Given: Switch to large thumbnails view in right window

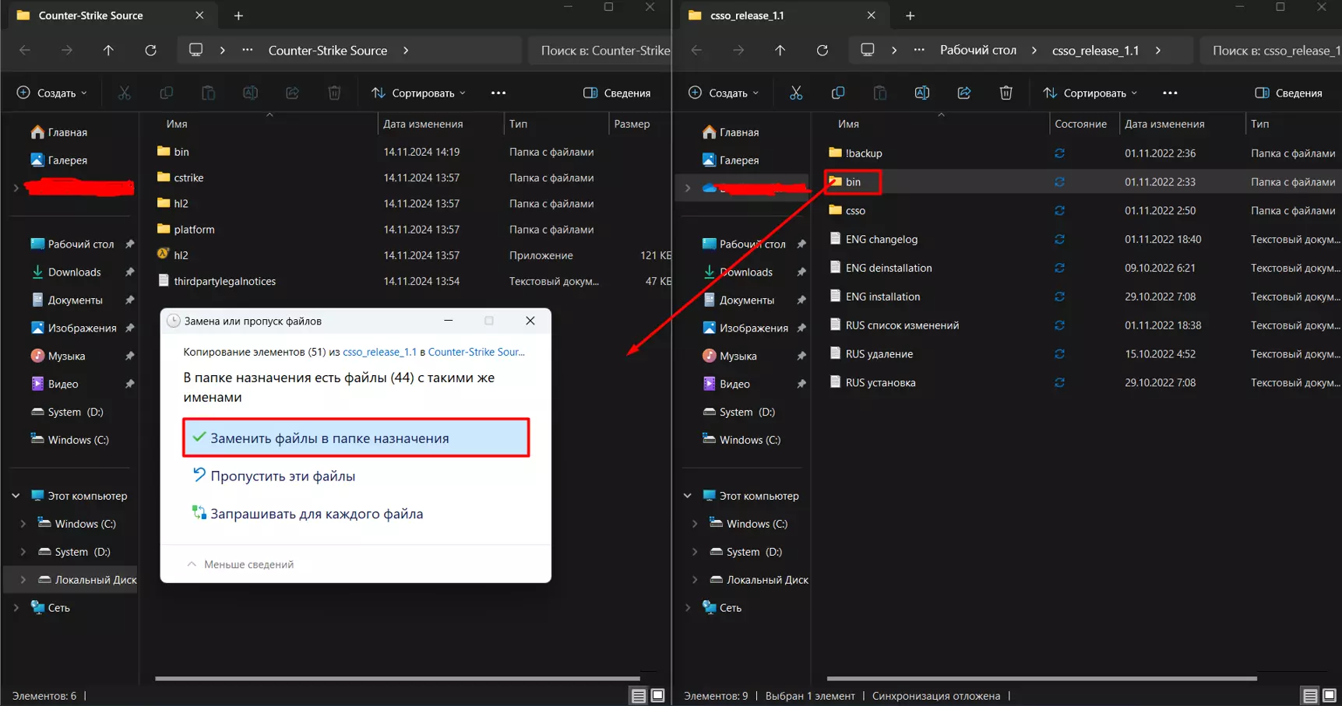Looking at the screenshot, I should [x=1329, y=695].
